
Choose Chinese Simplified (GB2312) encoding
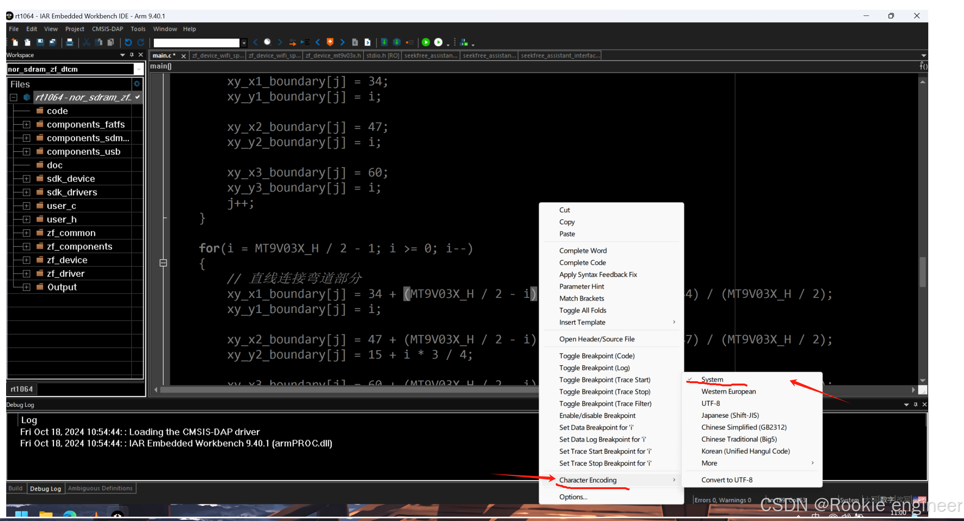pos(744,427)
